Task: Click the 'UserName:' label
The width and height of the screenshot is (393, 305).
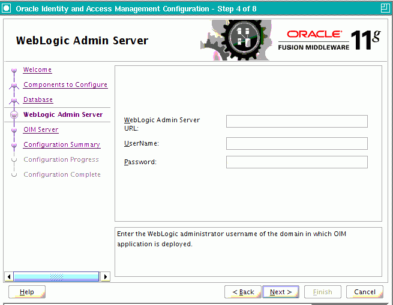Action: (142, 143)
